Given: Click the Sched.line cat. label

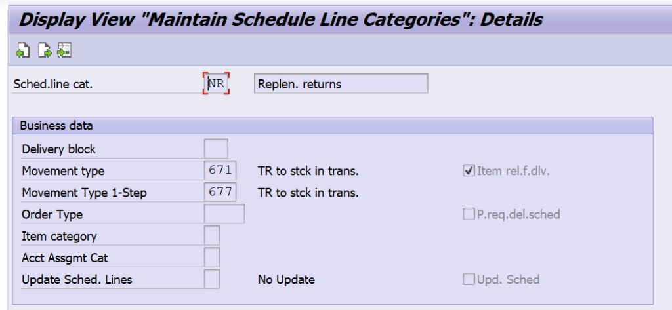Looking at the screenshot, I should click(52, 84).
